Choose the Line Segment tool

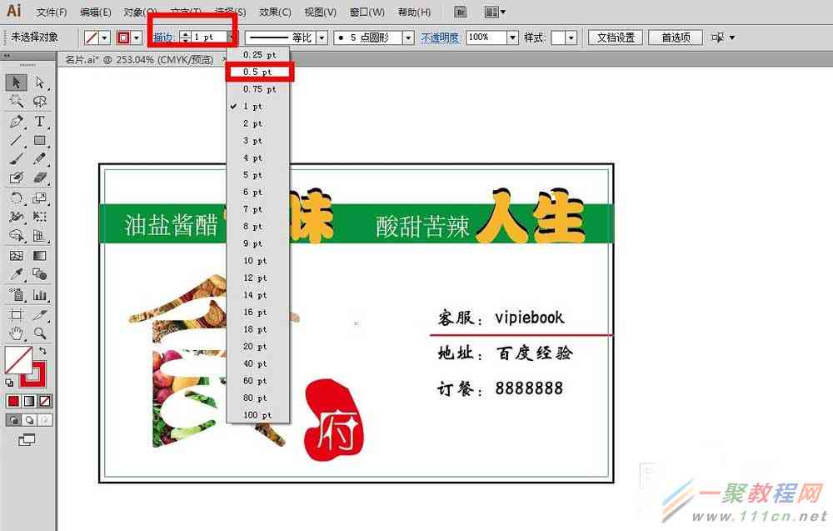[16, 140]
